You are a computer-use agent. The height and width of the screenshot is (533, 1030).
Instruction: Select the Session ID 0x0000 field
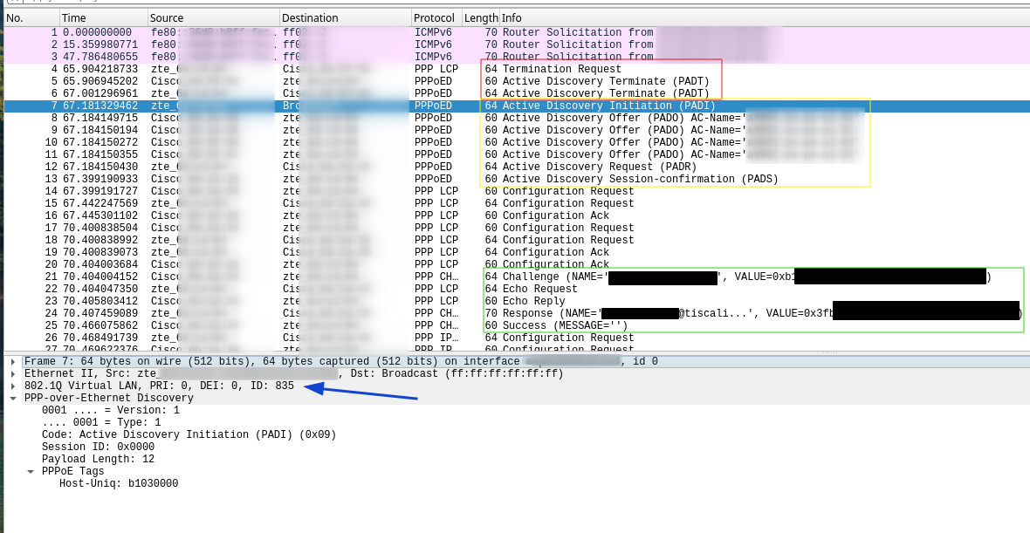tap(86, 447)
